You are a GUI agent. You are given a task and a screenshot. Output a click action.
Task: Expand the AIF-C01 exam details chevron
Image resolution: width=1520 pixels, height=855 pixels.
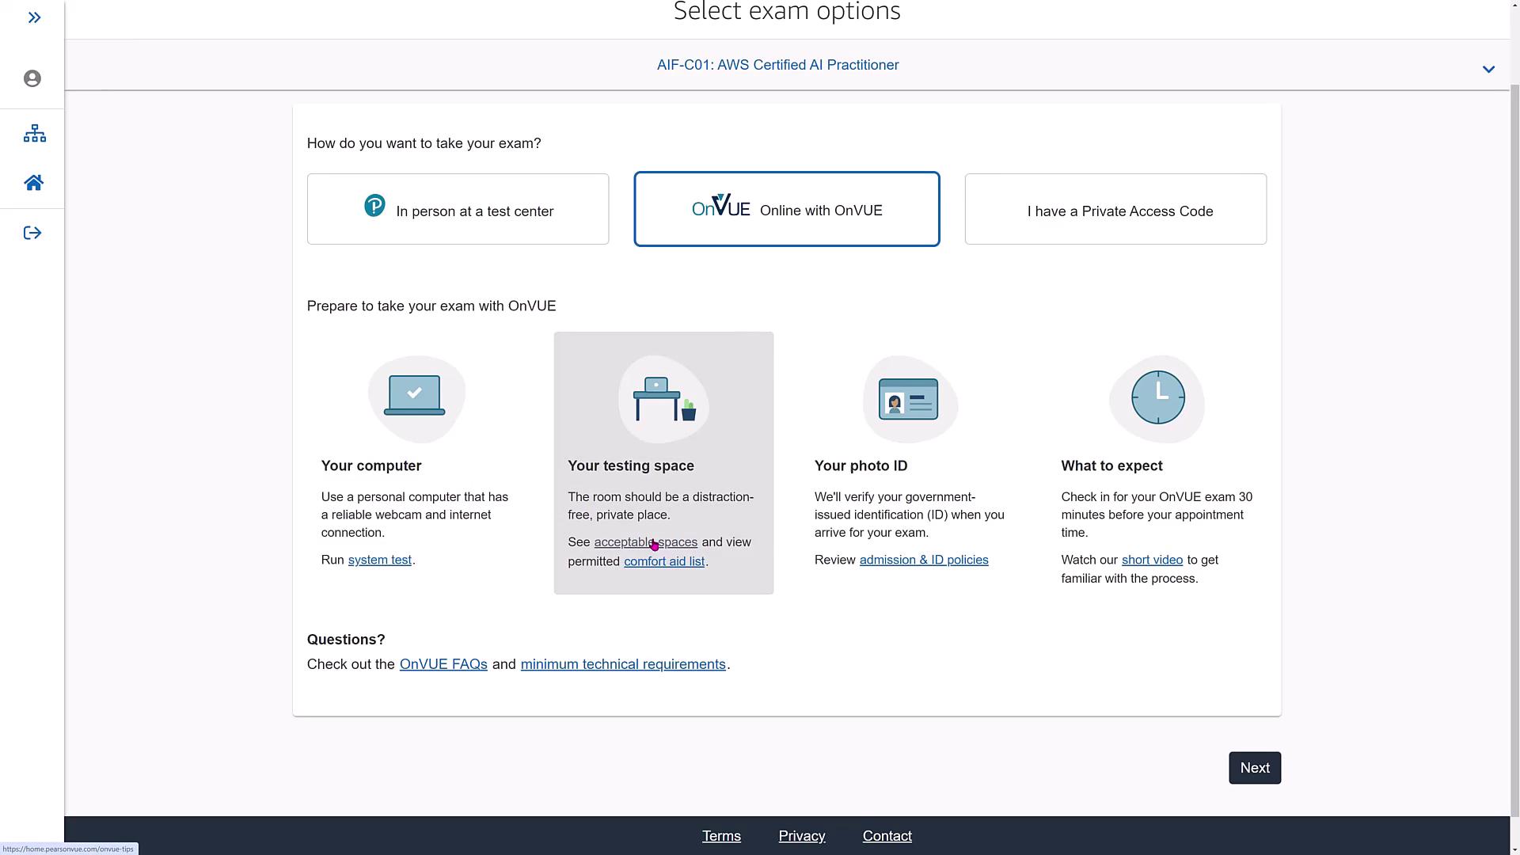click(x=1488, y=70)
